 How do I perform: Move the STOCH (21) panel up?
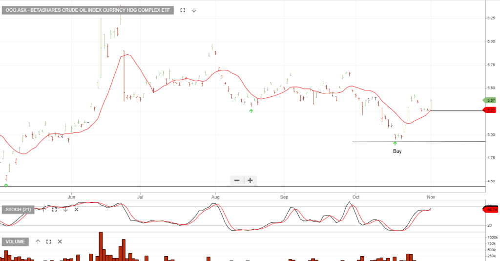pyautogui.click(x=43, y=209)
